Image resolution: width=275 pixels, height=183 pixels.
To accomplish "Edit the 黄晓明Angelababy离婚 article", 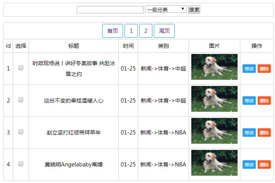I will (x=249, y=165).
